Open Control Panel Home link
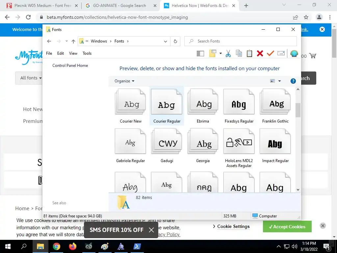The image size is (337, 253). pyautogui.click(x=70, y=66)
